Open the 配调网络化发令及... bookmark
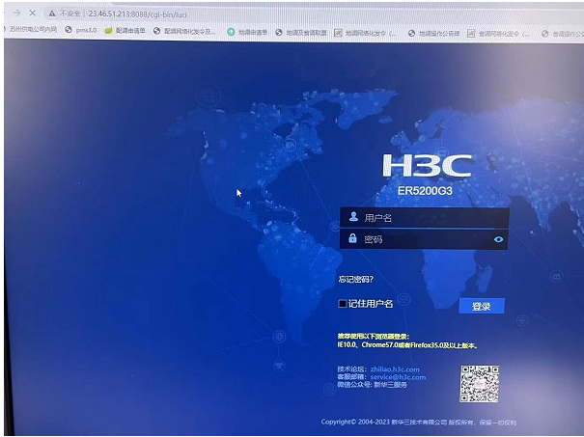 coord(184,31)
